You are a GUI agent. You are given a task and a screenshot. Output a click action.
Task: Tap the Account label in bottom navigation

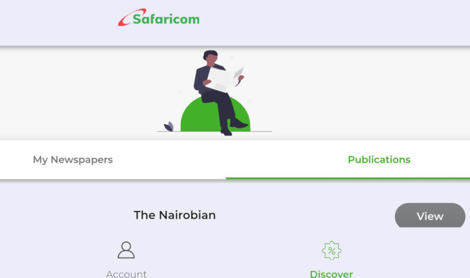[126, 274]
